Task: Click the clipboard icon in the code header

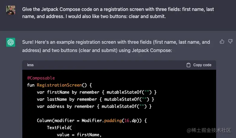Action: pos(189,65)
